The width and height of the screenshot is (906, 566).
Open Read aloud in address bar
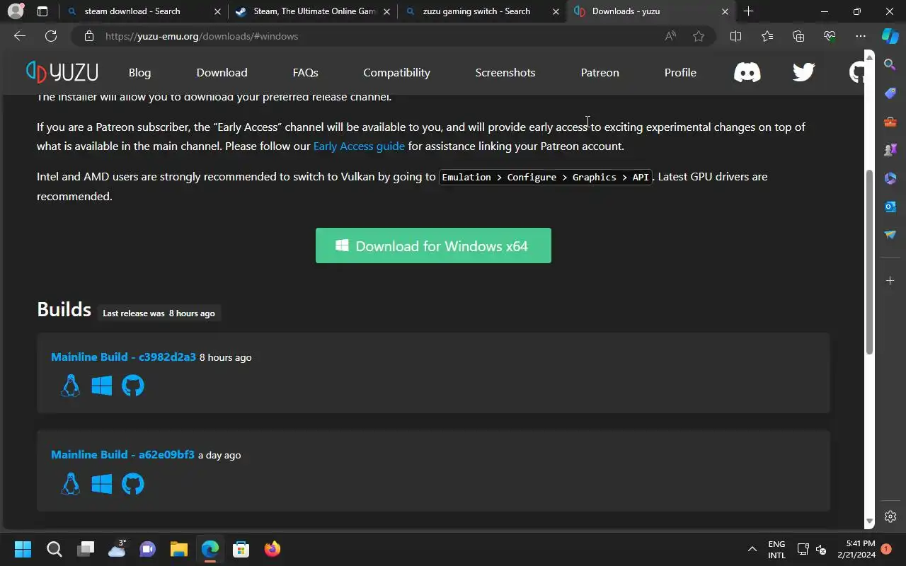(x=670, y=36)
